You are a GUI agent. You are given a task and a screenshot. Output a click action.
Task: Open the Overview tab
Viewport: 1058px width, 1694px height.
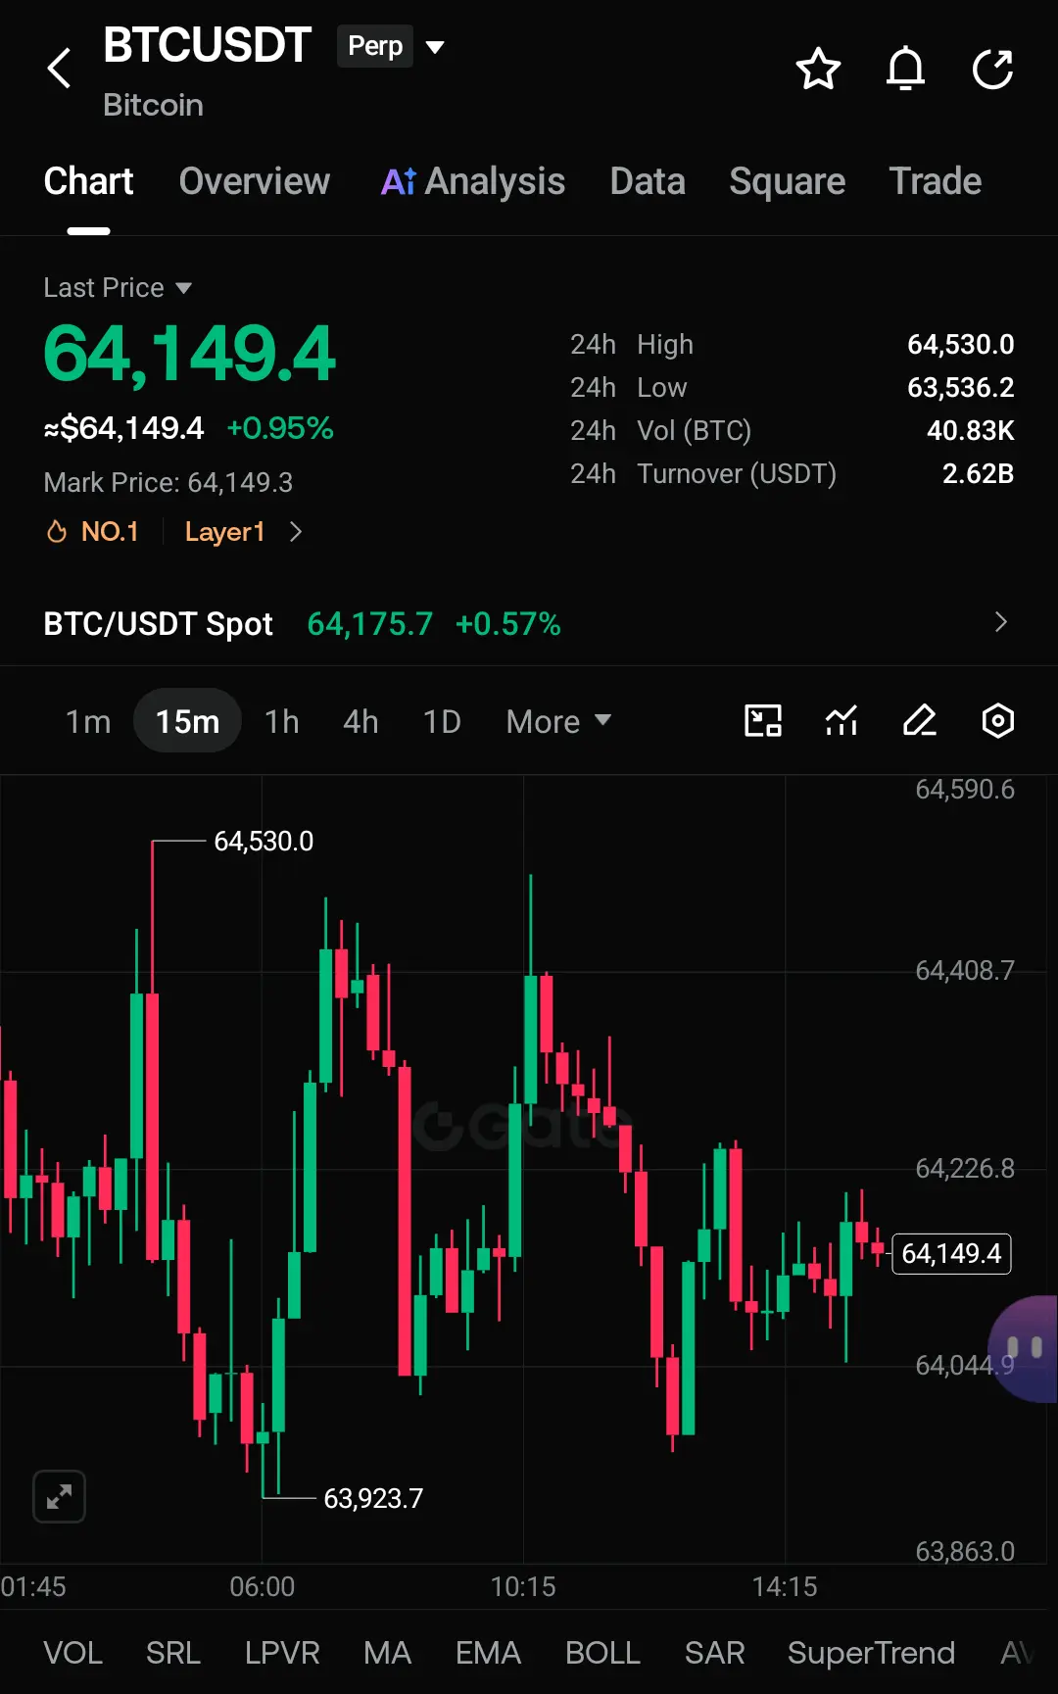(x=255, y=181)
